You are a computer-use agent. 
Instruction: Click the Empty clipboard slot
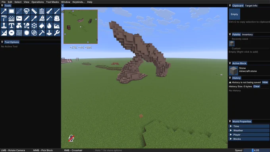pos(234,14)
